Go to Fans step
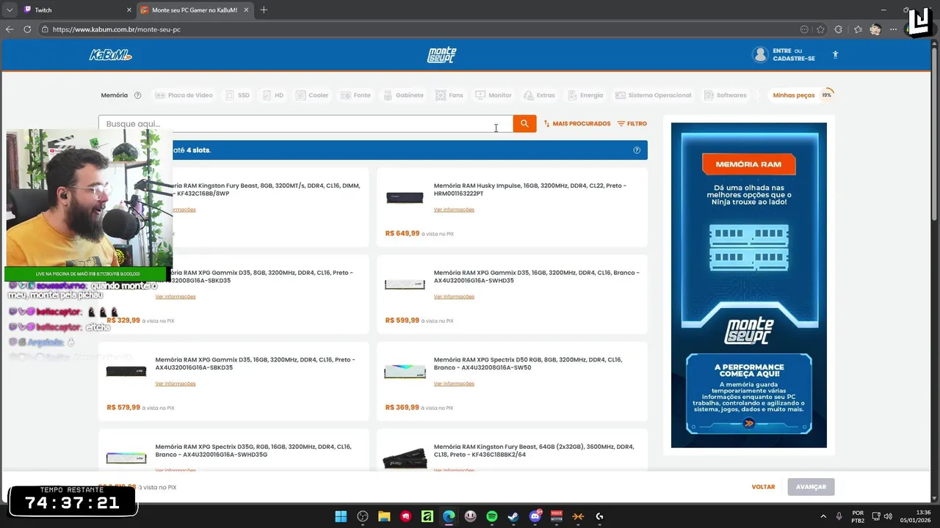This screenshot has height=528, width=940. click(x=449, y=95)
